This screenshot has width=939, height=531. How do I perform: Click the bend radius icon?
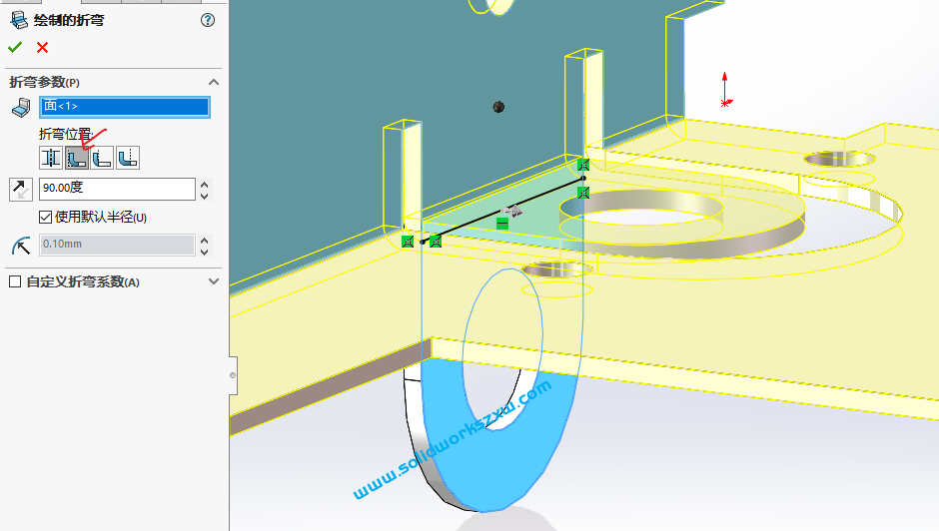pyautogui.click(x=21, y=245)
